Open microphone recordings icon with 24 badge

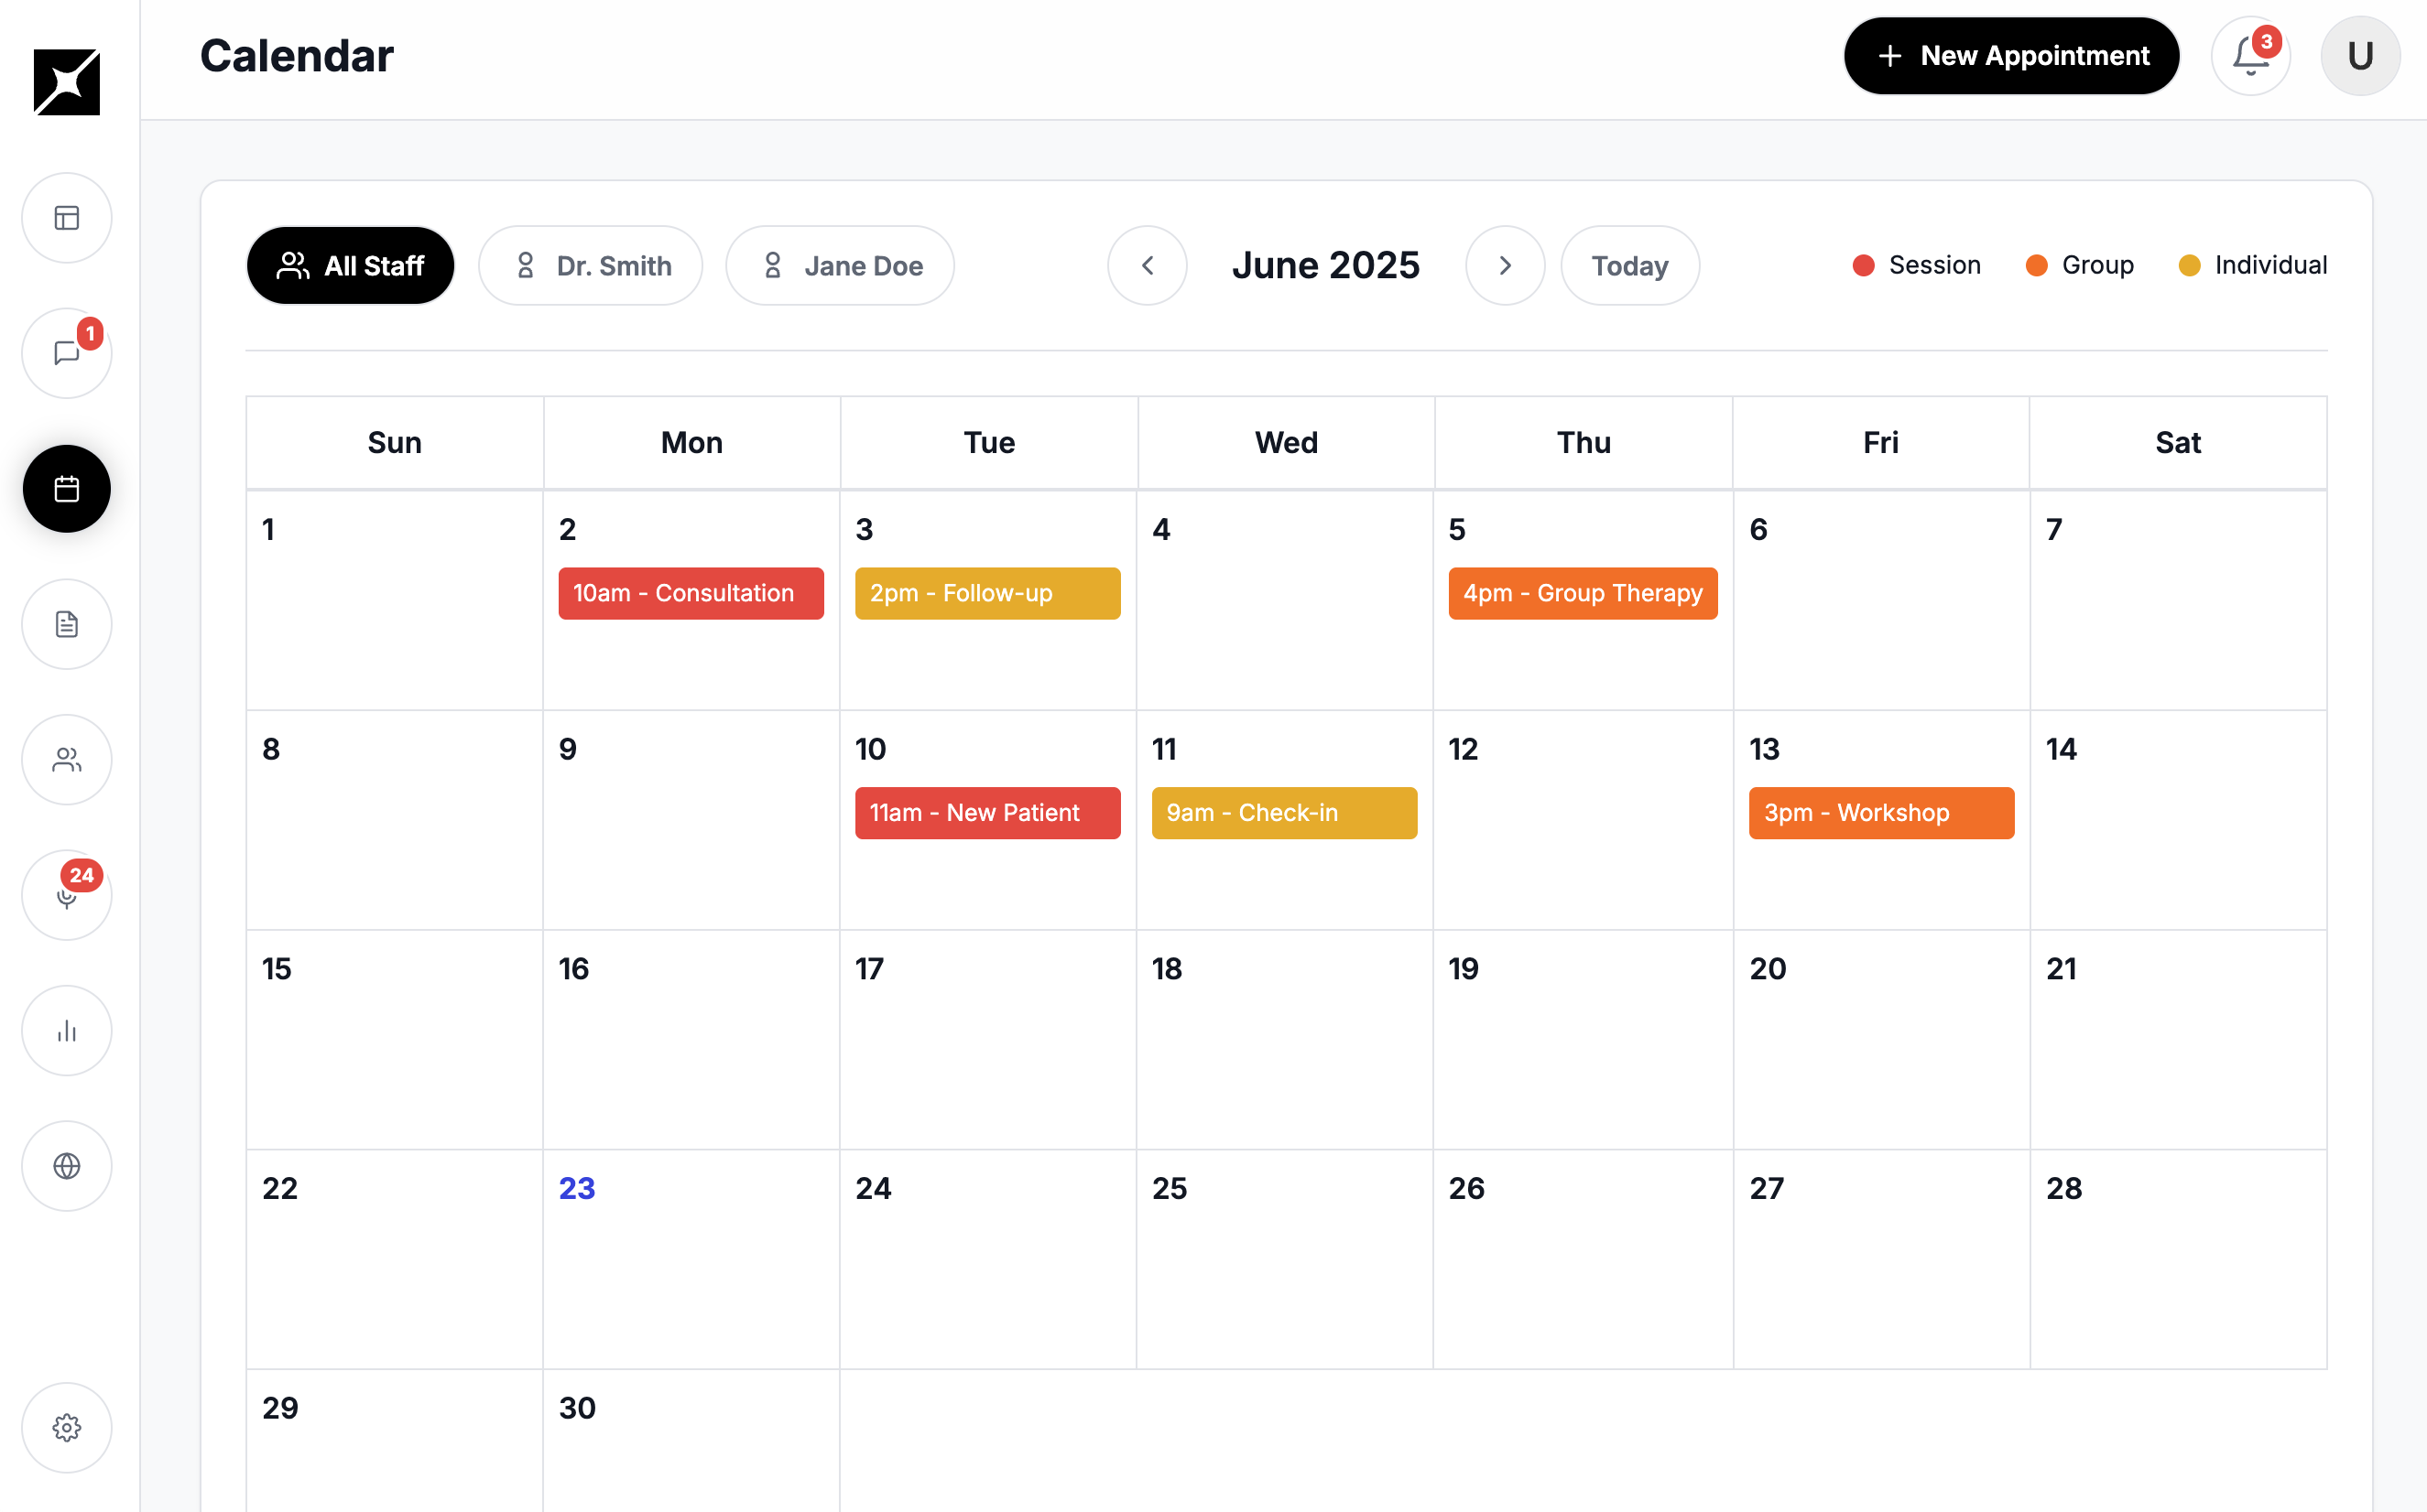[x=66, y=895]
